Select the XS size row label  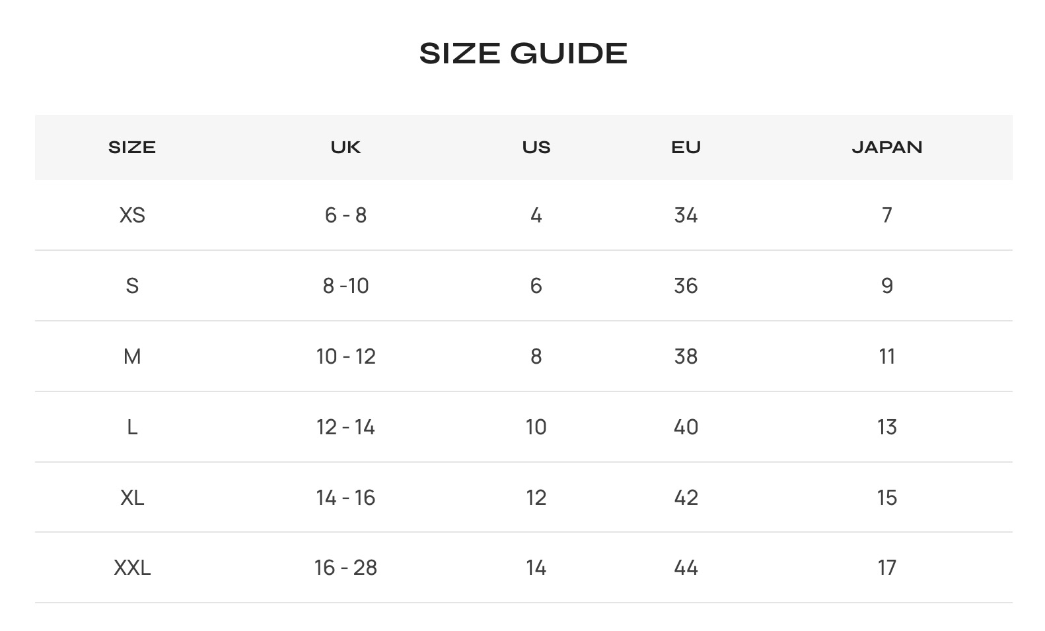(132, 215)
